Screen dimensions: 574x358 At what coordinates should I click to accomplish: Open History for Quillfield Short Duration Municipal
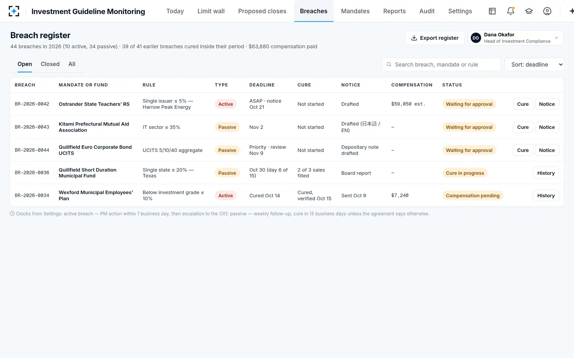pos(546,173)
